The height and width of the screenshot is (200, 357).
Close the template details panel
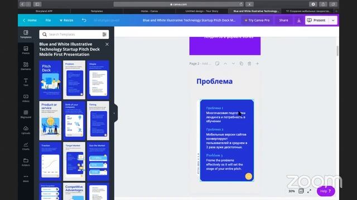pos(107,44)
